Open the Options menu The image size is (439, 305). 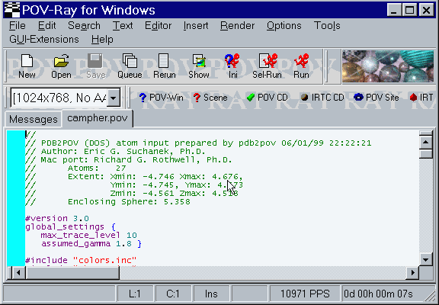click(284, 26)
